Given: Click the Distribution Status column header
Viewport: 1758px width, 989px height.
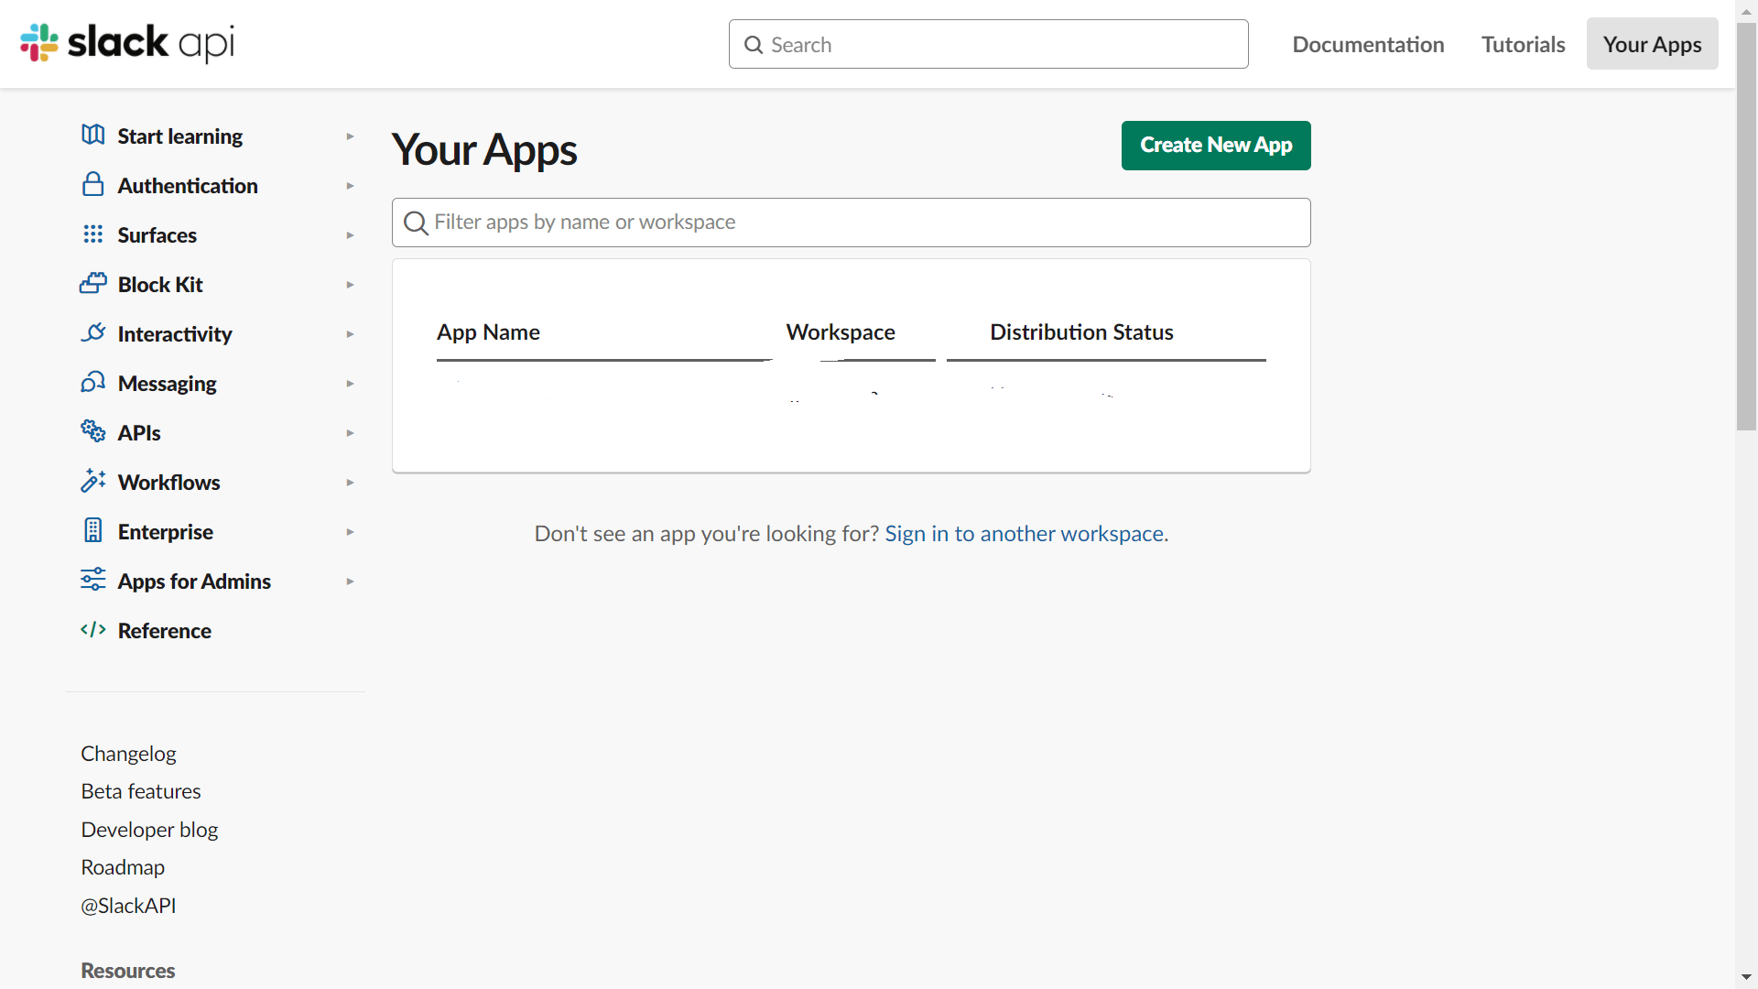Looking at the screenshot, I should pos(1081,332).
